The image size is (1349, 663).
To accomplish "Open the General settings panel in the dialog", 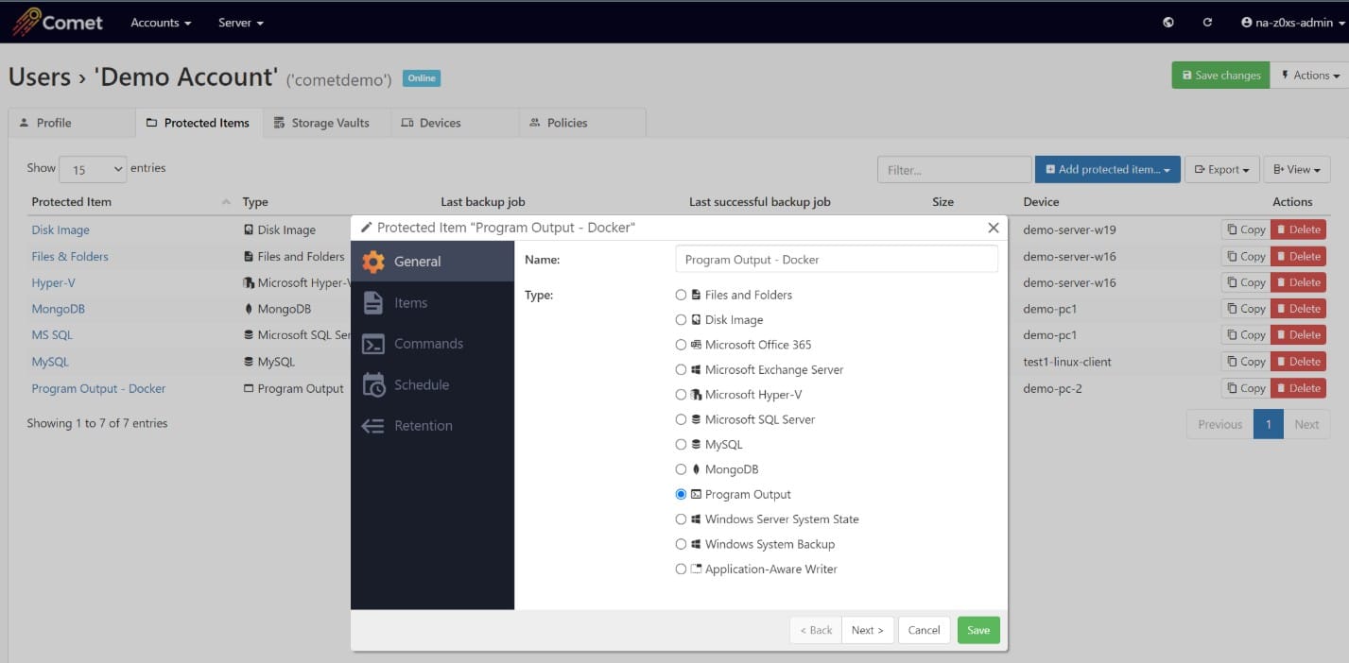I will (x=416, y=261).
